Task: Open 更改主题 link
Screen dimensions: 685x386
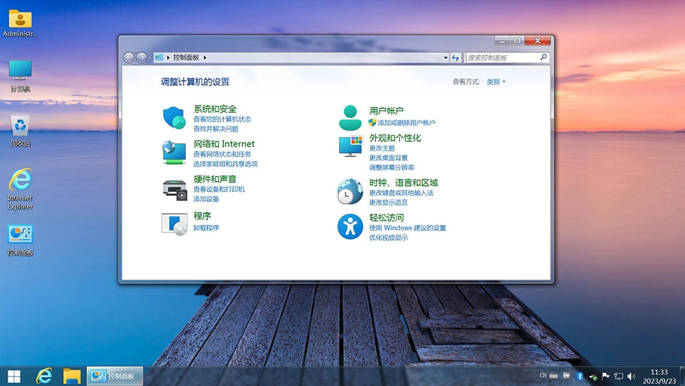Action: pyautogui.click(x=382, y=148)
